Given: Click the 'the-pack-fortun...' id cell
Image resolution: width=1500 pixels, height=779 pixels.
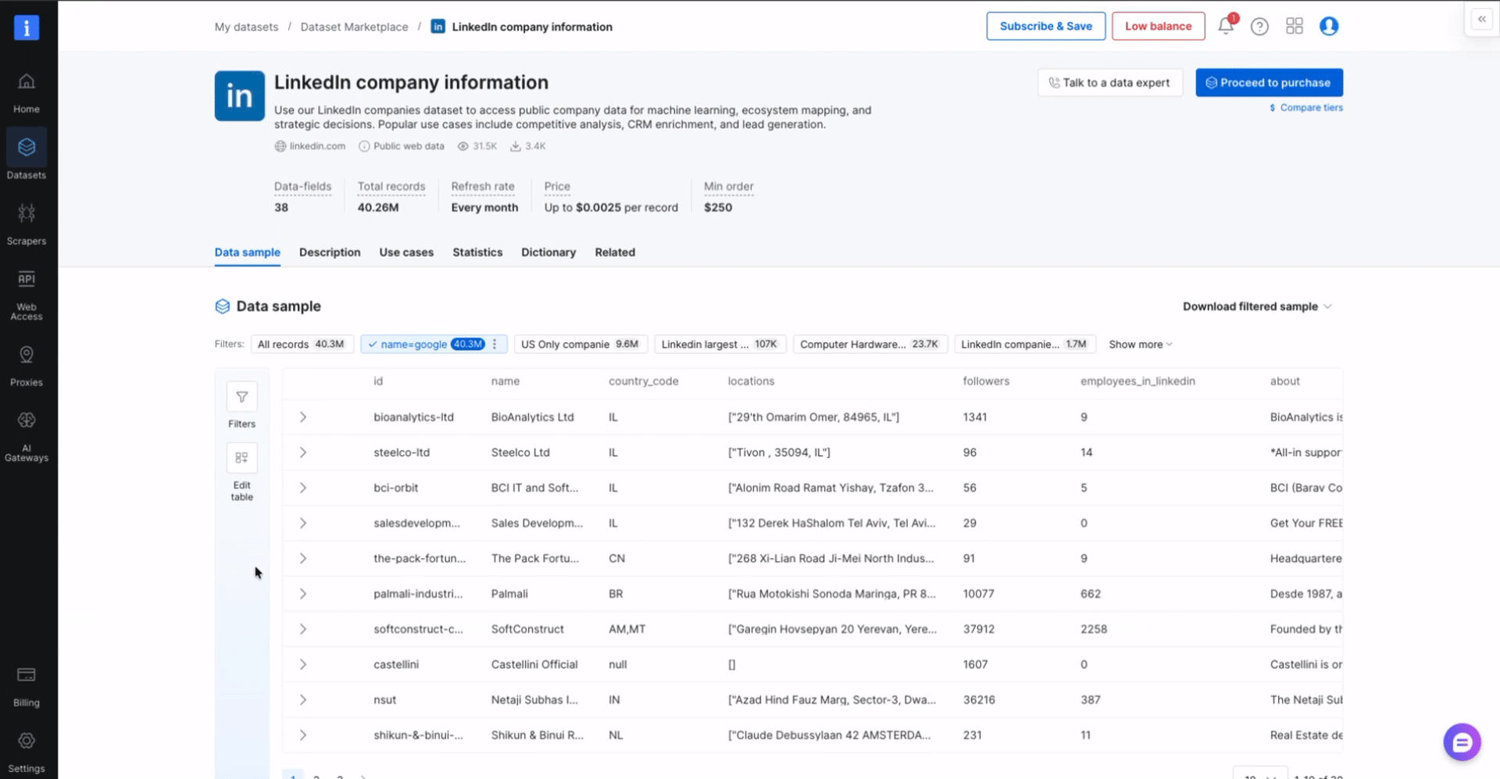Looking at the screenshot, I should 420,559.
